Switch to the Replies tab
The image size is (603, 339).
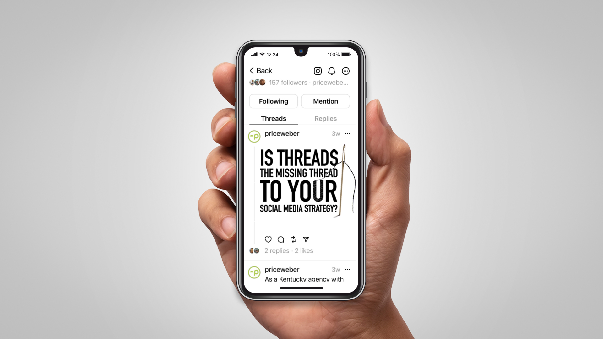coord(325,119)
